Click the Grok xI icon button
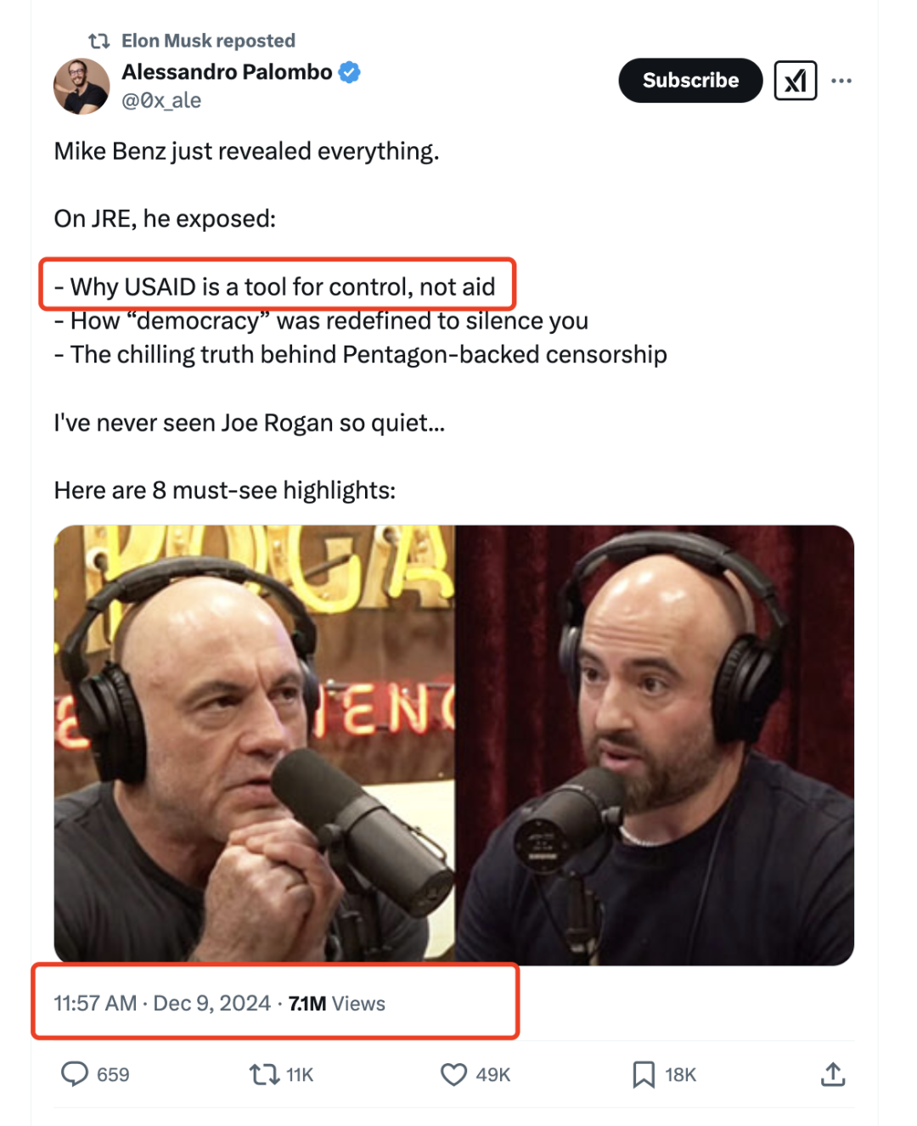 point(796,81)
